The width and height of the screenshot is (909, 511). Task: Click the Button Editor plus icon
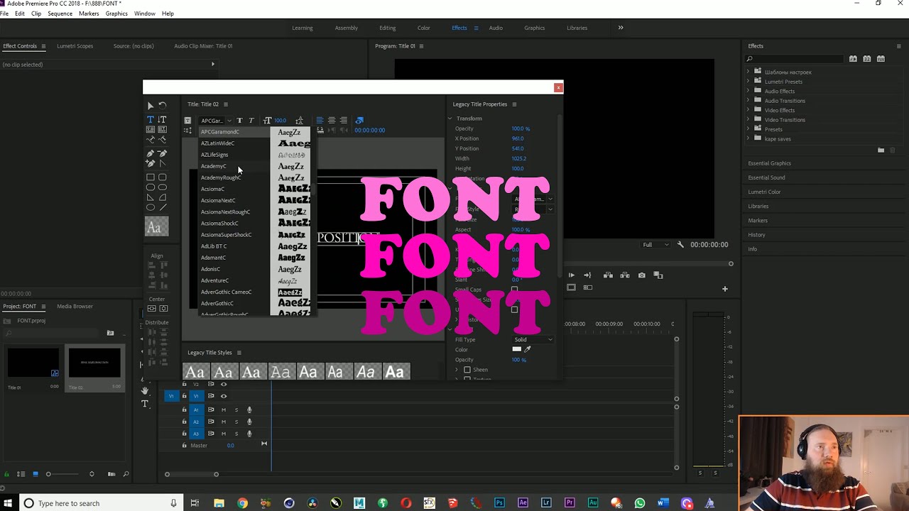click(725, 289)
